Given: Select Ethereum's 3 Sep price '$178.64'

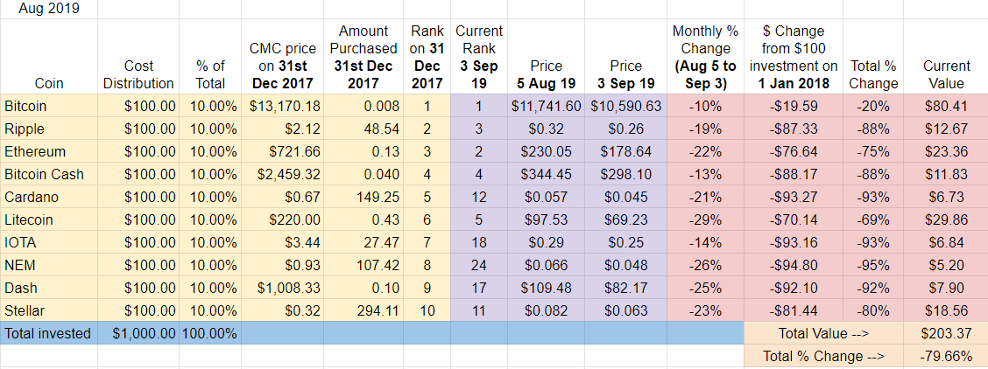Looking at the screenshot, I should point(625,151).
